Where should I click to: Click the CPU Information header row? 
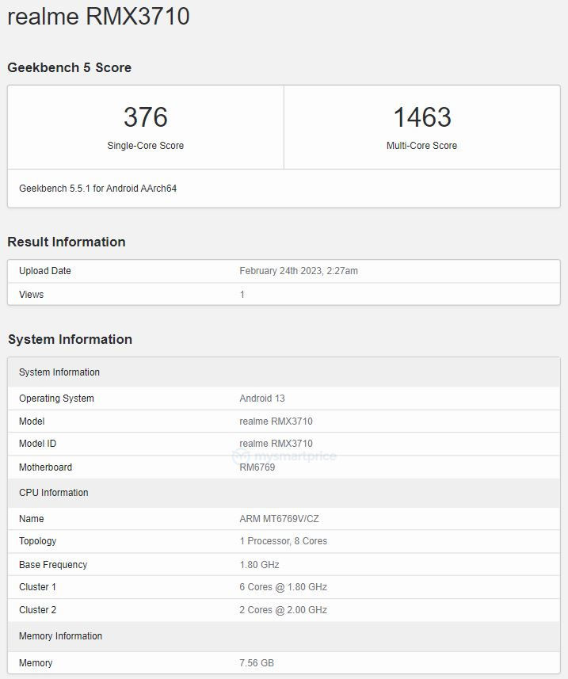[284, 493]
